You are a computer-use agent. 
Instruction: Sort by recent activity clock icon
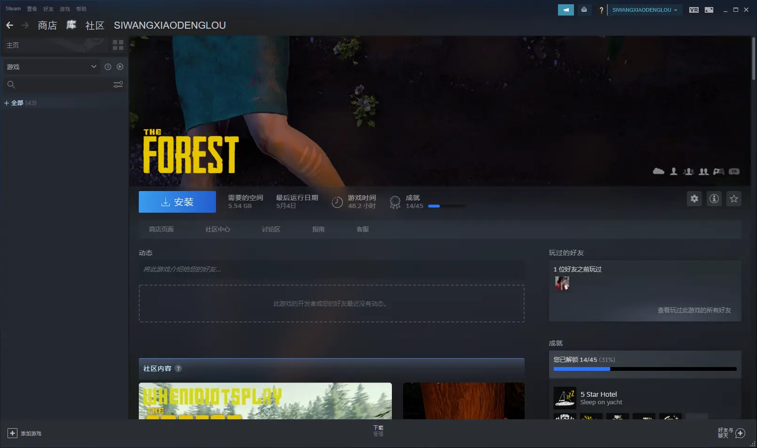pos(108,67)
